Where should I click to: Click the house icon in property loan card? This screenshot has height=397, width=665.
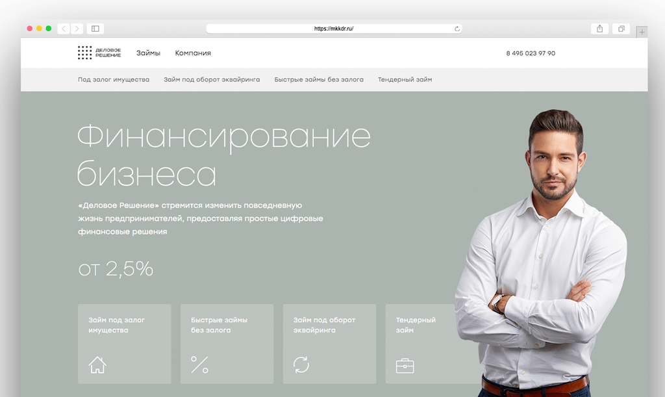[97, 365]
